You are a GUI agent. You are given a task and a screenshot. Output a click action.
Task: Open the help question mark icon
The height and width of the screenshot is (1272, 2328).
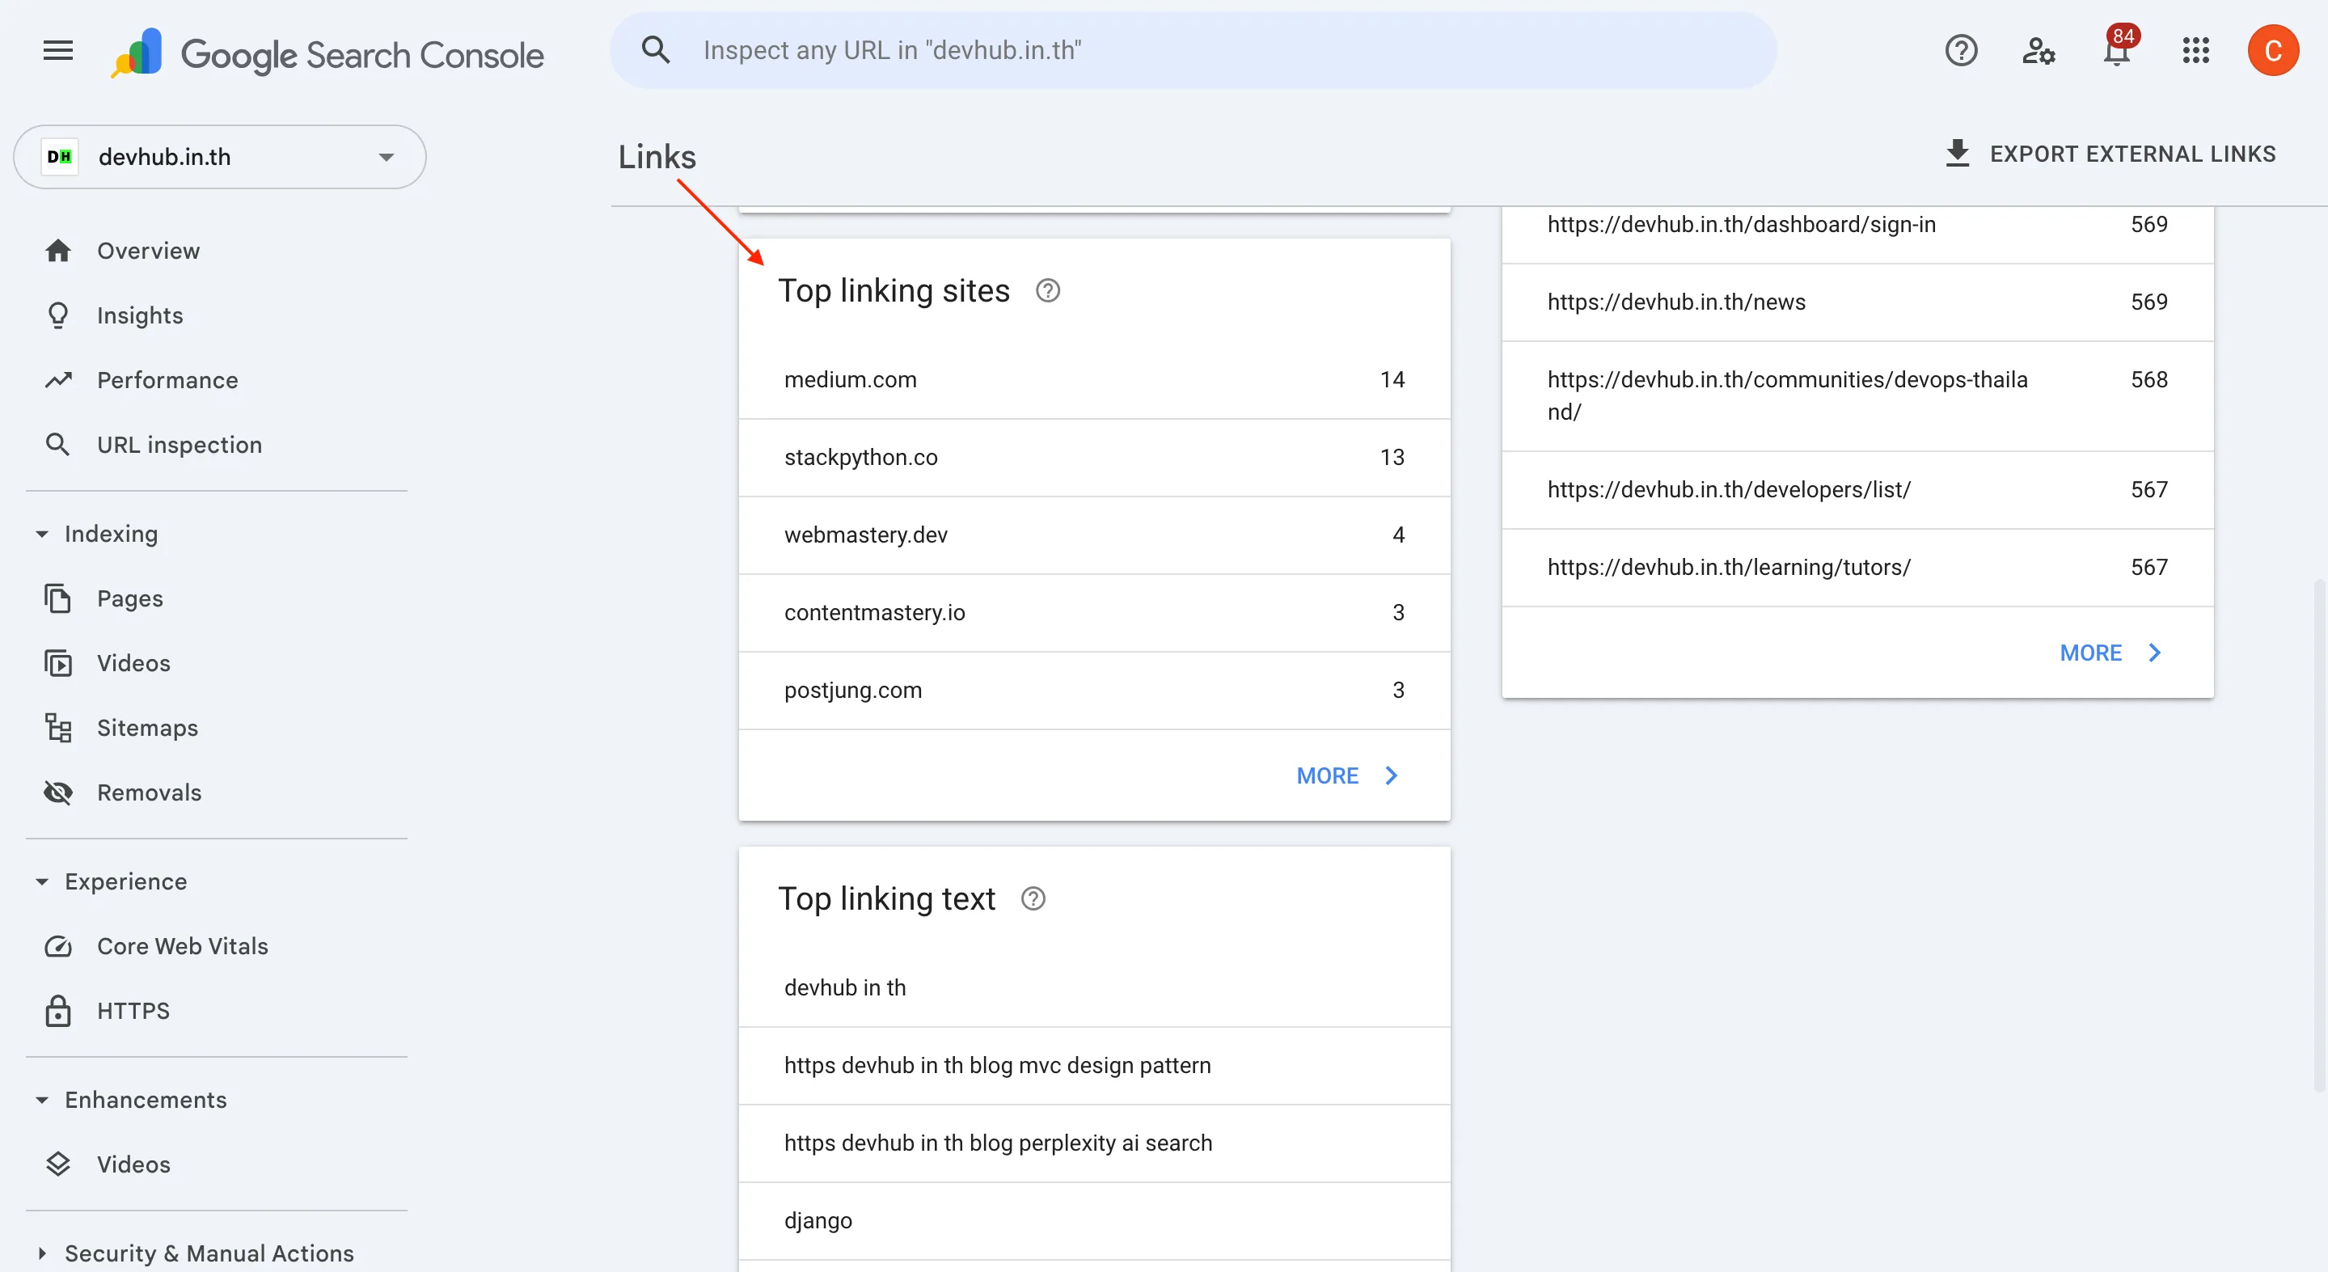click(1960, 49)
